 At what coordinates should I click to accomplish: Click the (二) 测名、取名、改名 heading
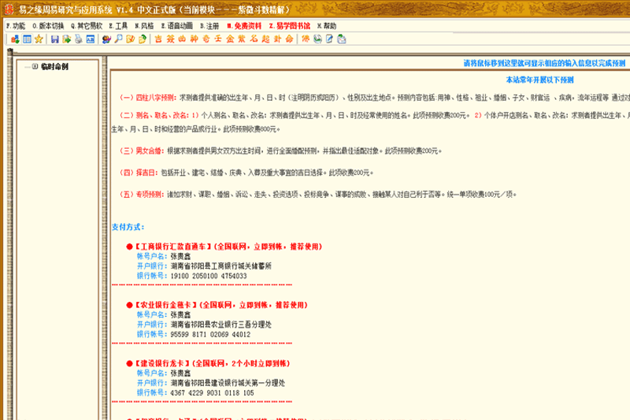pyautogui.click(x=154, y=115)
